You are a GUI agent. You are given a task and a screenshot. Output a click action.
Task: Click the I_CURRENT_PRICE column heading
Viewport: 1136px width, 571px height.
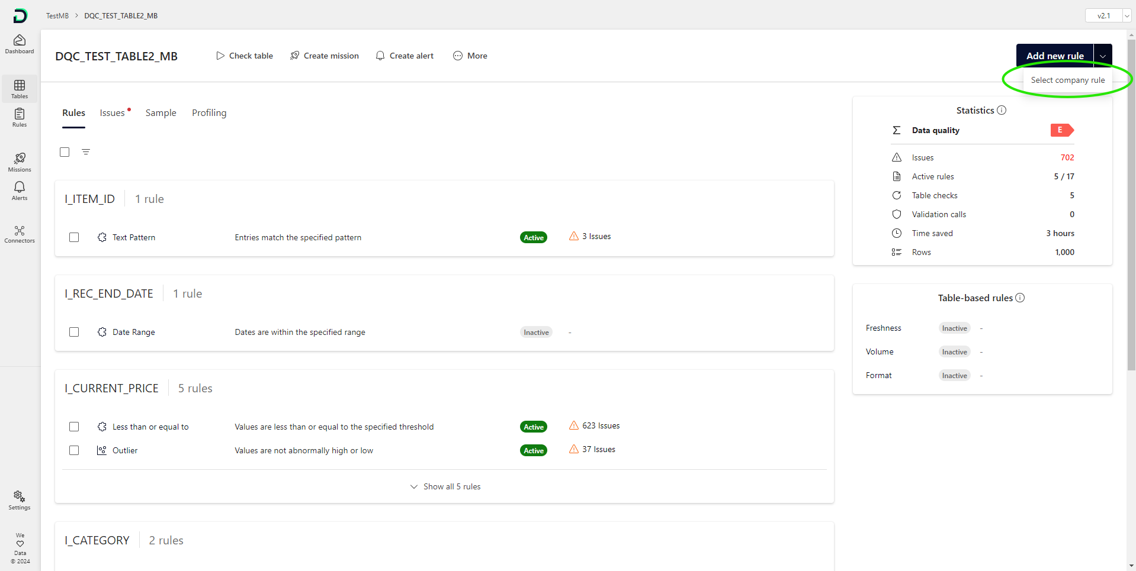coord(112,388)
